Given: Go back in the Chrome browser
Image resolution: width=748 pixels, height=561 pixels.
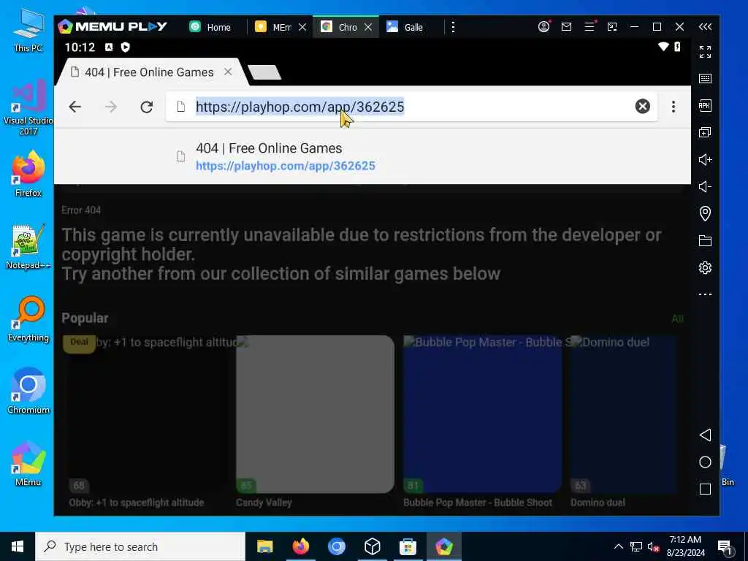Looking at the screenshot, I should [x=75, y=107].
